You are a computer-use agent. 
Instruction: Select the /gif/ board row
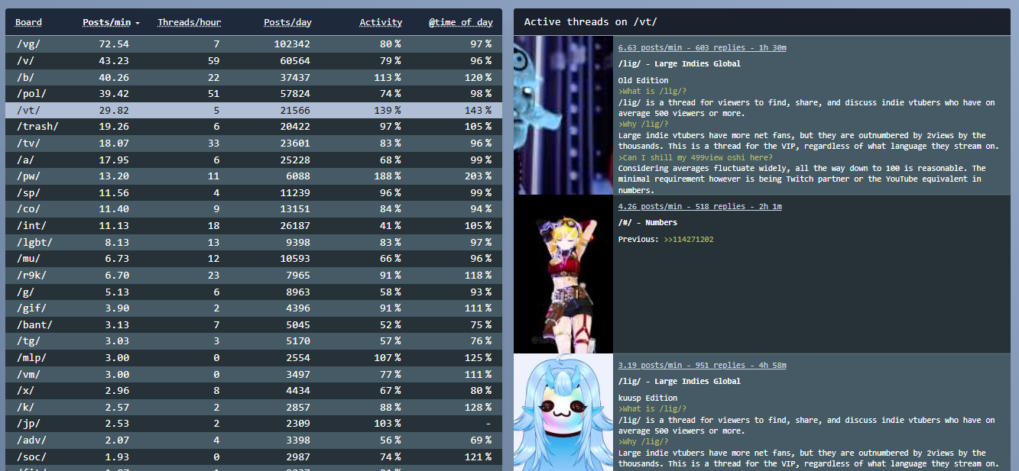[254, 308]
